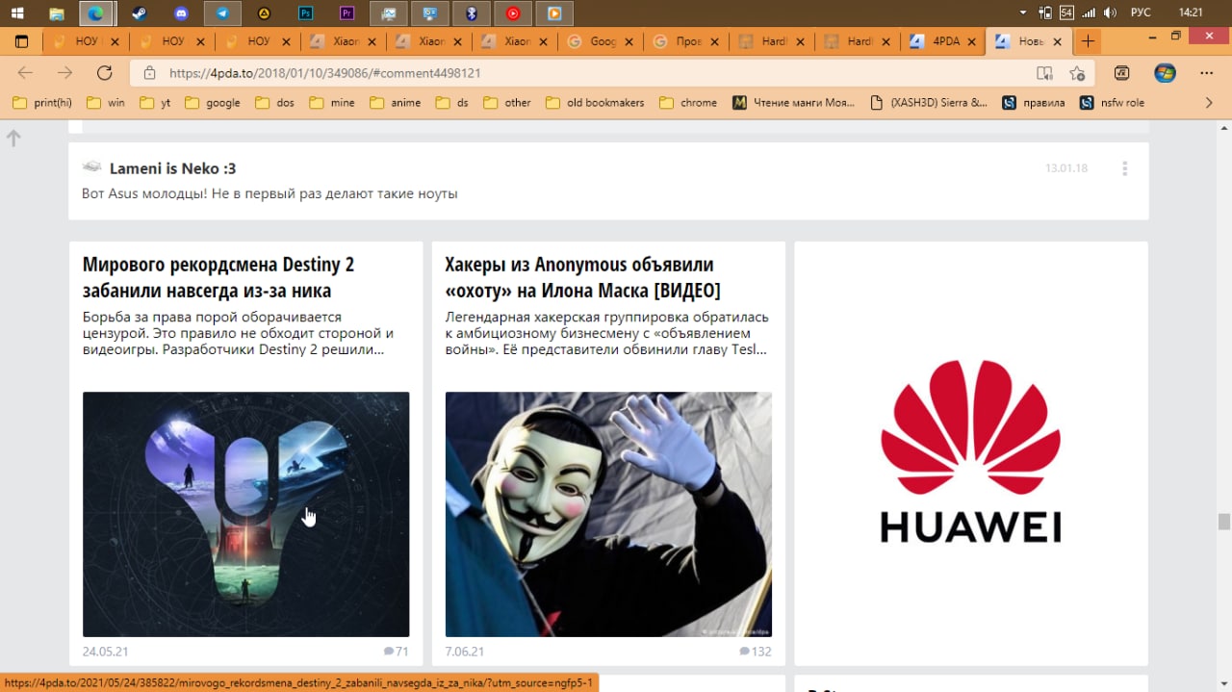Enable read aloud for this page
The width and height of the screenshot is (1232, 692).
tap(1044, 73)
